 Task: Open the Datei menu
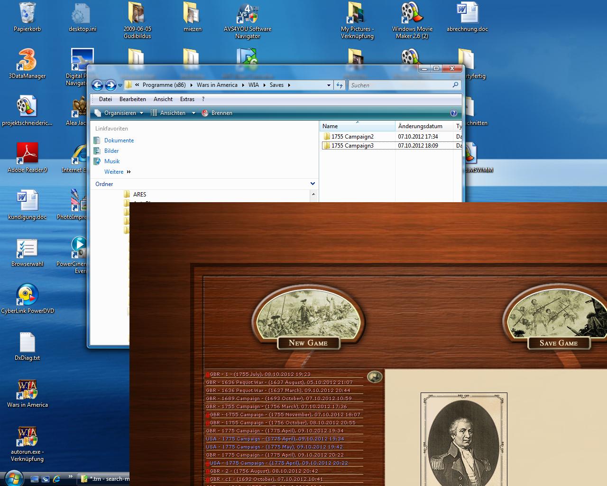coord(105,99)
